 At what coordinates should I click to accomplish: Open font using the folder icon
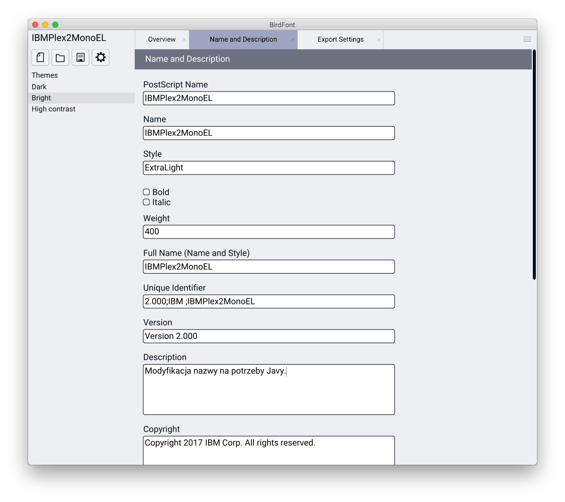[60, 58]
